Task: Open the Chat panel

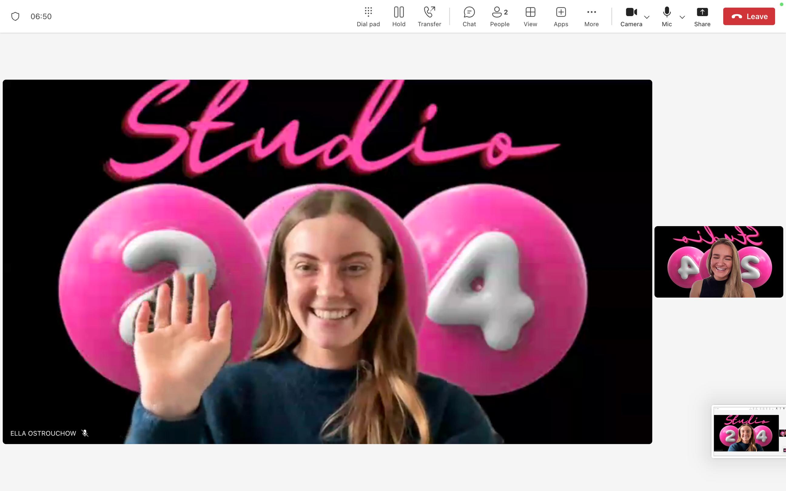Action: [469, 17]
